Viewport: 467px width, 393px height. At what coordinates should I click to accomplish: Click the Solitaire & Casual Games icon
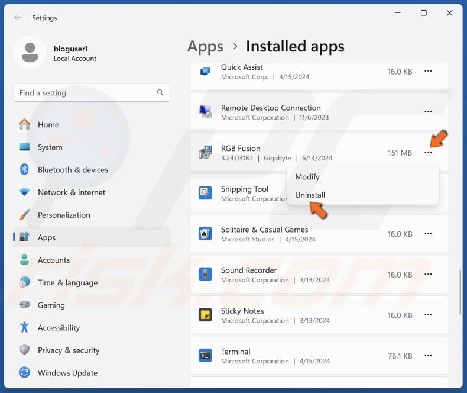coord(206,233)
